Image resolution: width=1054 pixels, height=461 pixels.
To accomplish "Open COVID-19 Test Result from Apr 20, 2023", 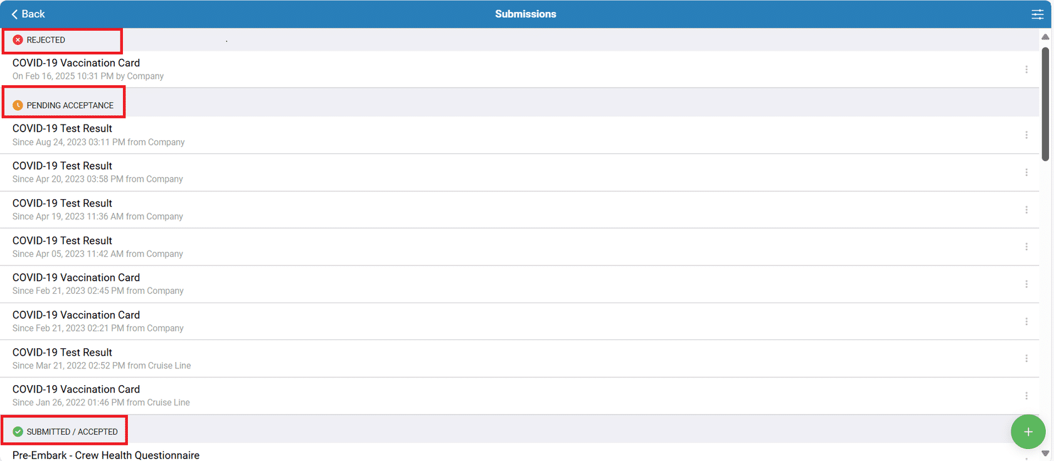I will 519,172.
